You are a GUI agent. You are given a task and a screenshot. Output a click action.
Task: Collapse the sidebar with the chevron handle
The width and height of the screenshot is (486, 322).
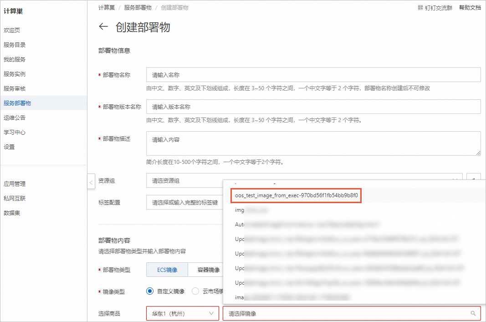[91, 182]
